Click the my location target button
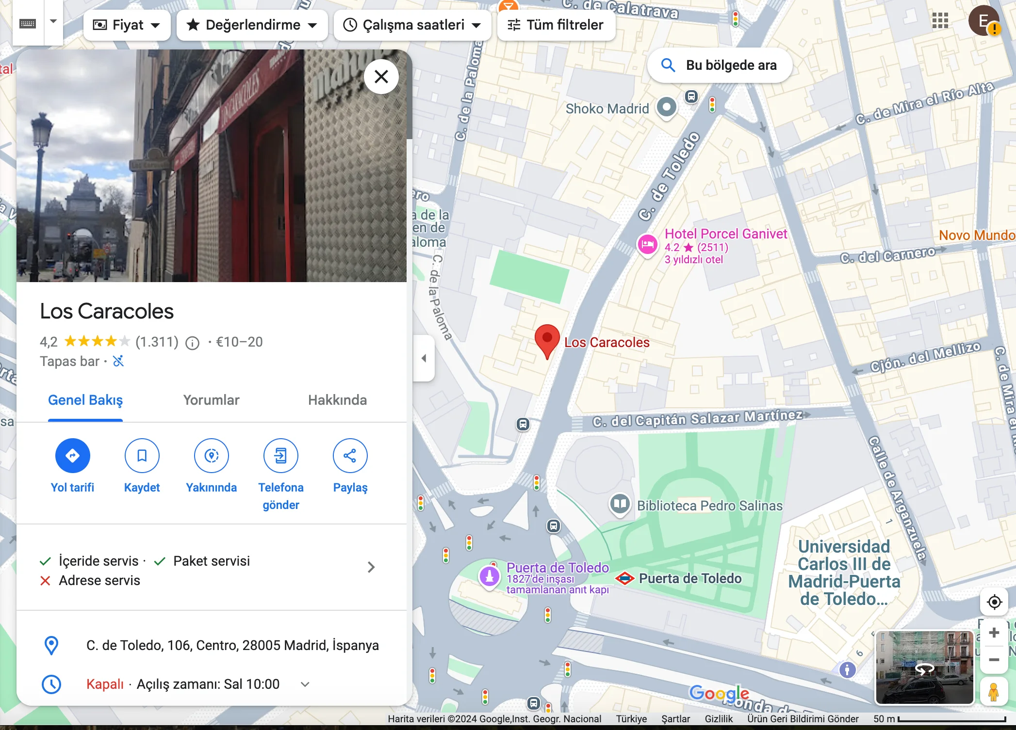This screenshot has height=730, width=1016. coord(995,602)
